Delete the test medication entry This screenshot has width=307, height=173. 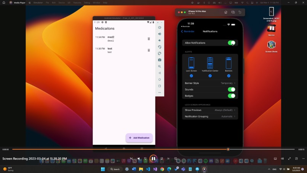tap(149, 50)
